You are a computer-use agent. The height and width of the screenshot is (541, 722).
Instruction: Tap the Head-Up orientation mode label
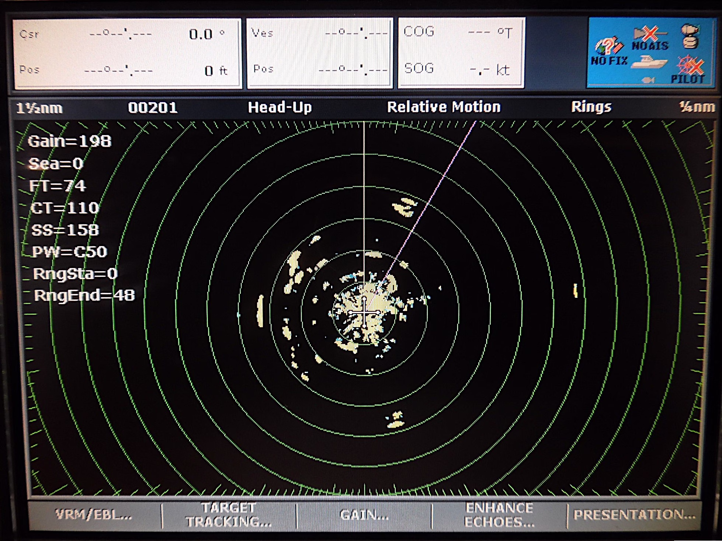[x=280, y=107]
